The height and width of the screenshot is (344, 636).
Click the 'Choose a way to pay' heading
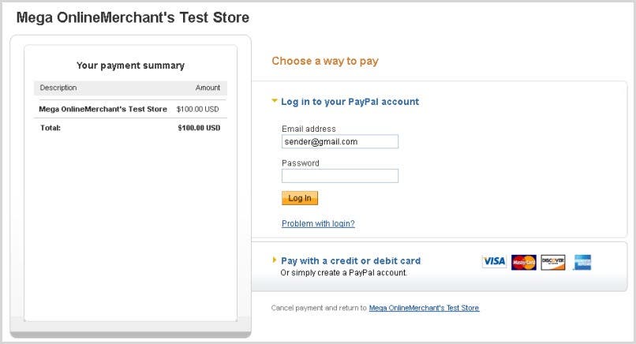point(325,61)
